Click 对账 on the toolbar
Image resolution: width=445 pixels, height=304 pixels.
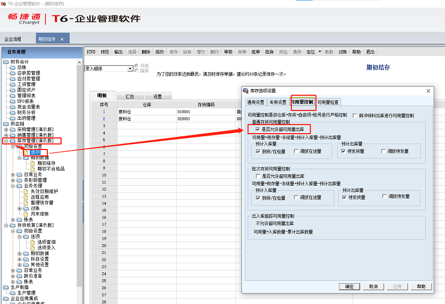coord(343,51)
